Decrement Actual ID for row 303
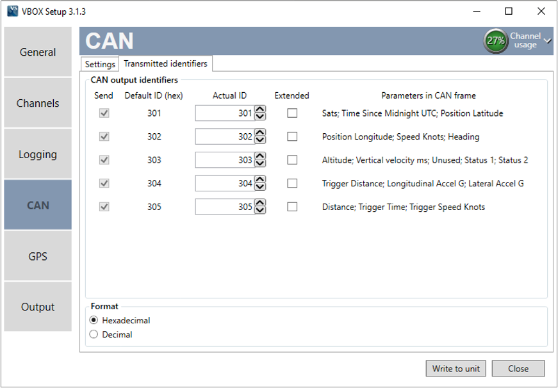558x388 pixels. [260, 164]
